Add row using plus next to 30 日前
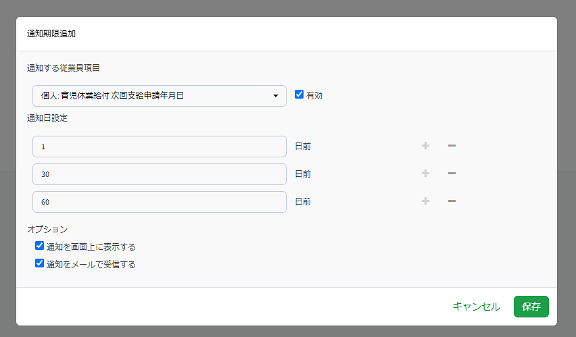The width and height of the screenshot is (576, 337). coord(425,174)
